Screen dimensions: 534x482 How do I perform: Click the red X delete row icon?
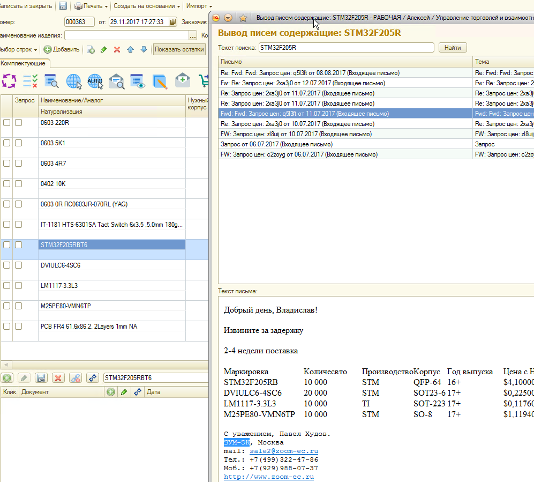point(117,49)
